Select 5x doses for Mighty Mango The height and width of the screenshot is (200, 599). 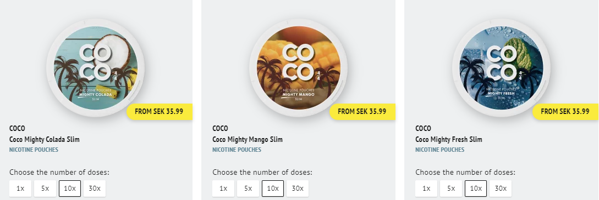(x=248, y=188)
